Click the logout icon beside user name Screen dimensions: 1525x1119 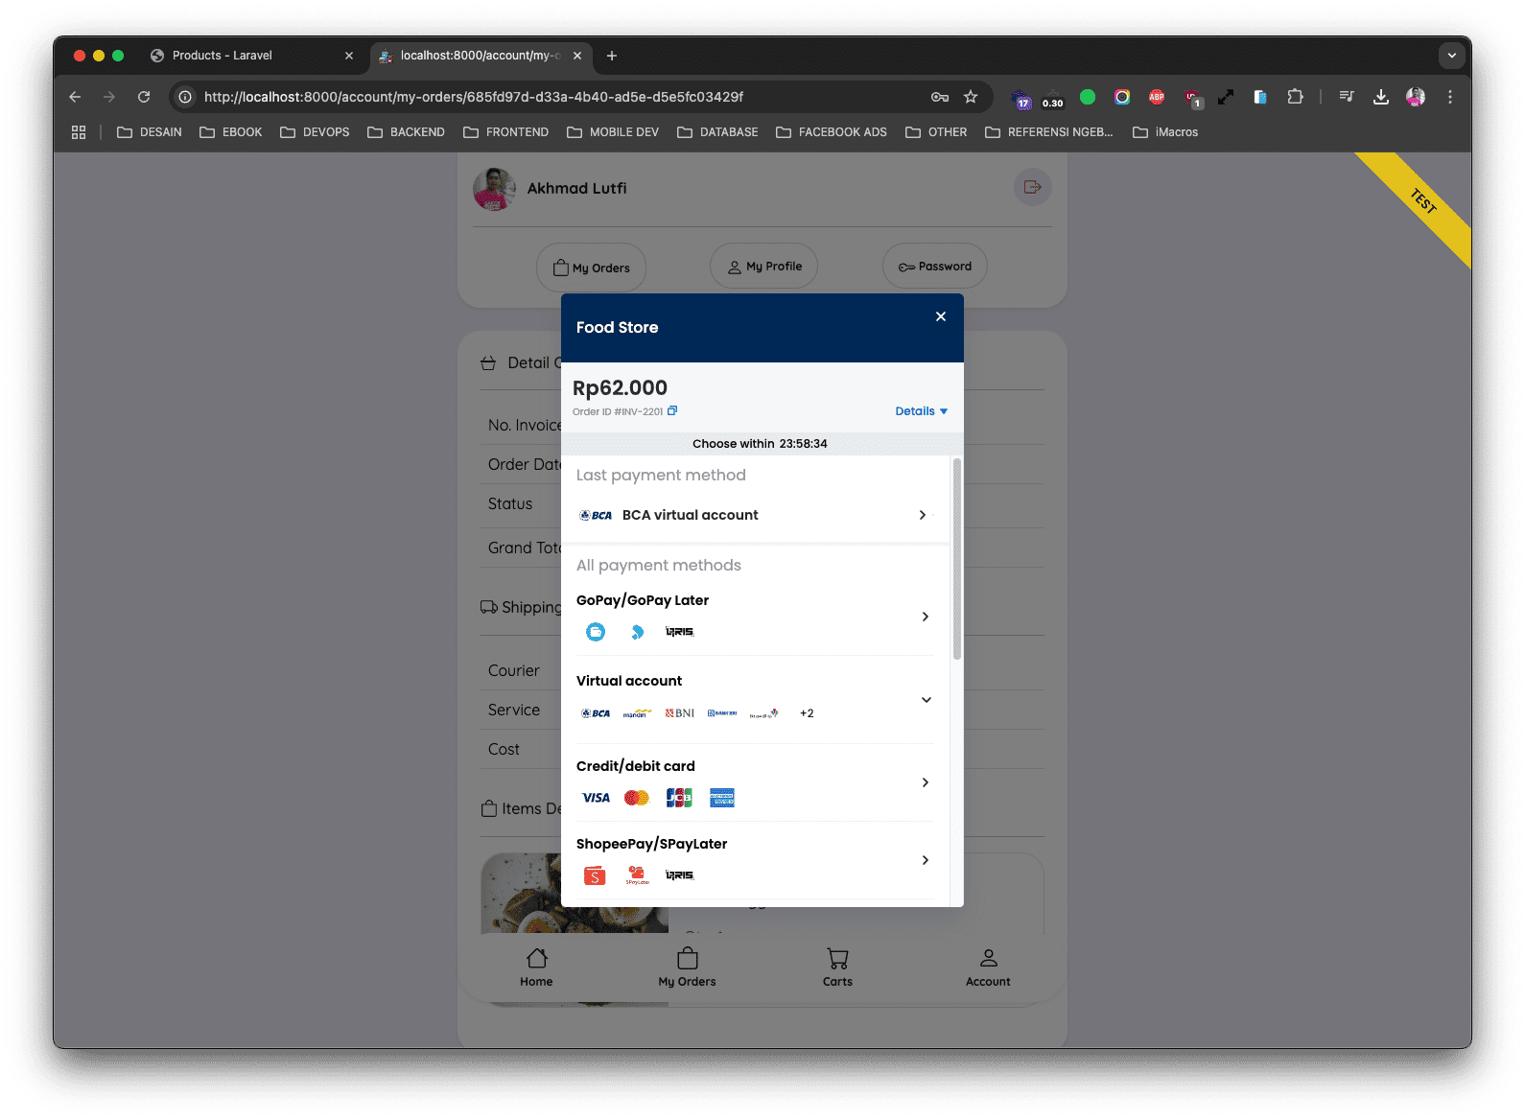pos(1032,187)
